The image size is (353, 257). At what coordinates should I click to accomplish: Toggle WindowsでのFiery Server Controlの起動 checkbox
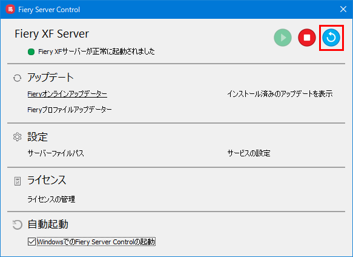click(31, 242)
